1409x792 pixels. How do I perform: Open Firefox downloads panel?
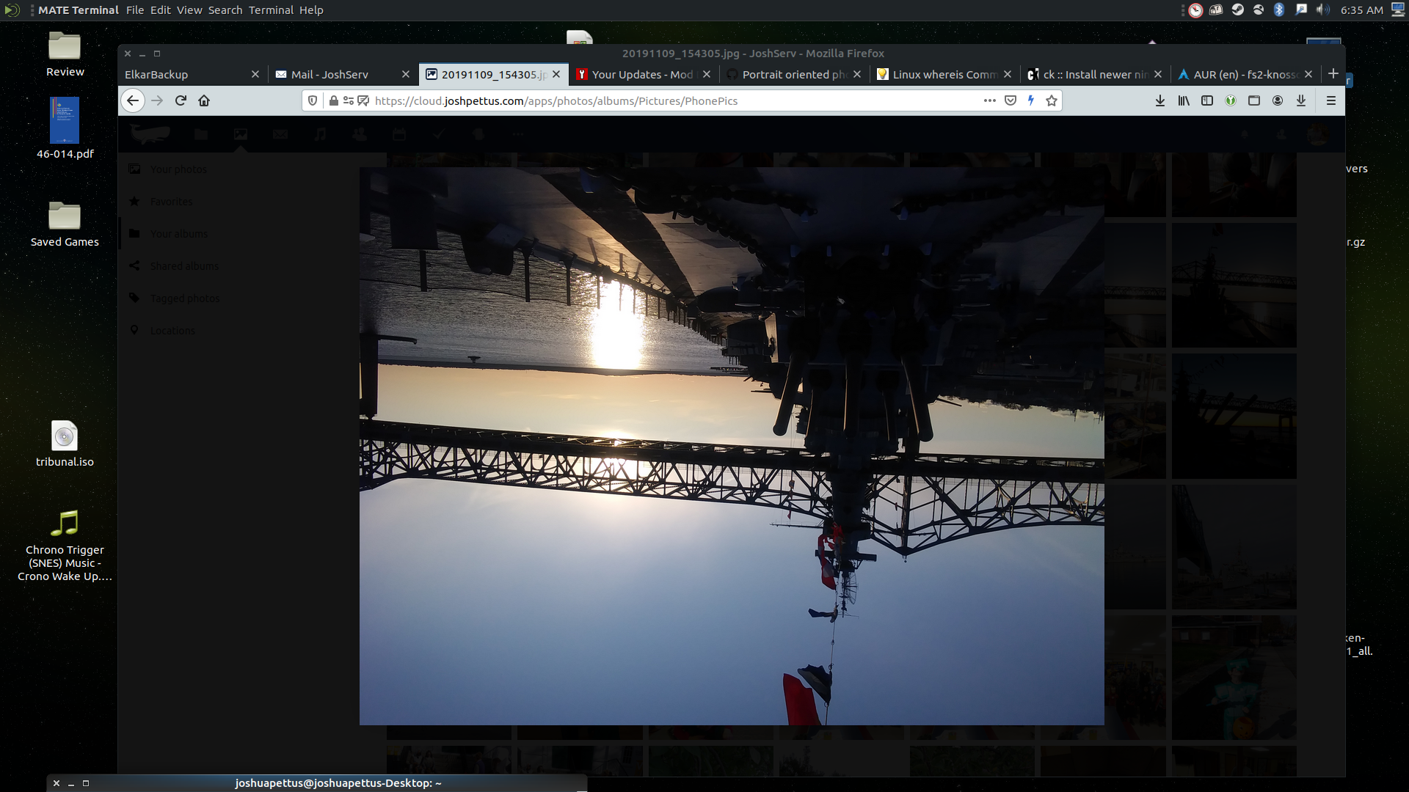tap(1160, 100)
